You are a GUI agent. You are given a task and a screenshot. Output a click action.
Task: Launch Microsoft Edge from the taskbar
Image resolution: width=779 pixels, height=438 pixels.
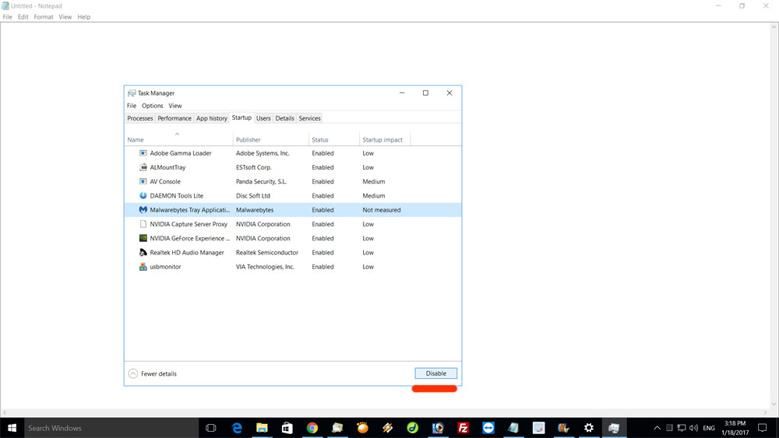[x=237, y=428]
